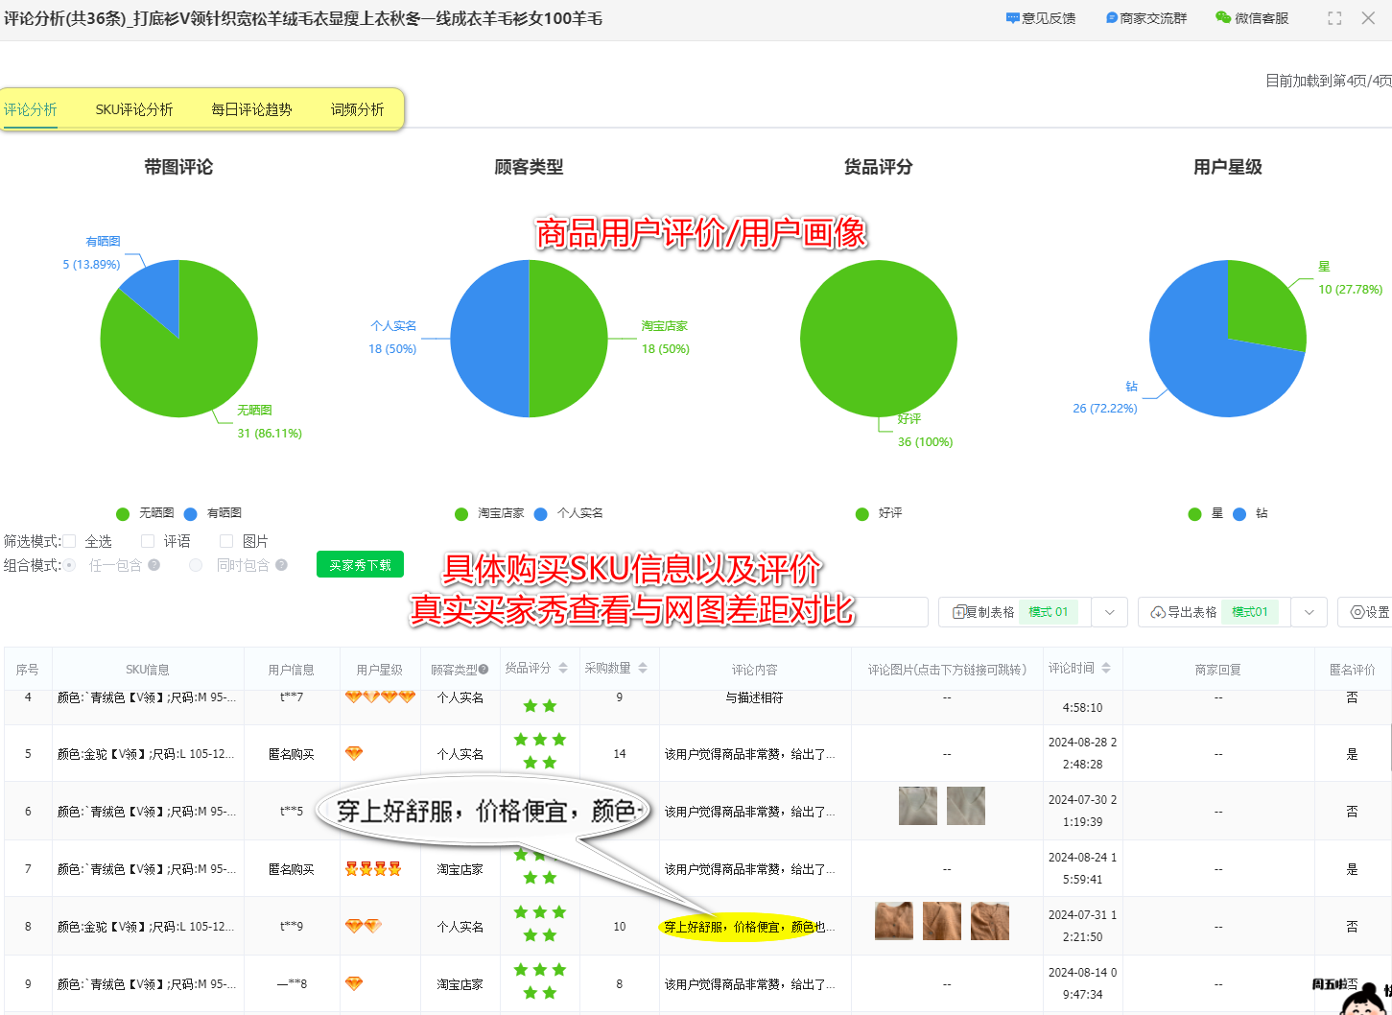Check the 评语 filter checkbox
This screenshot has height=1015, width=1392.
[x=147, y=540]
